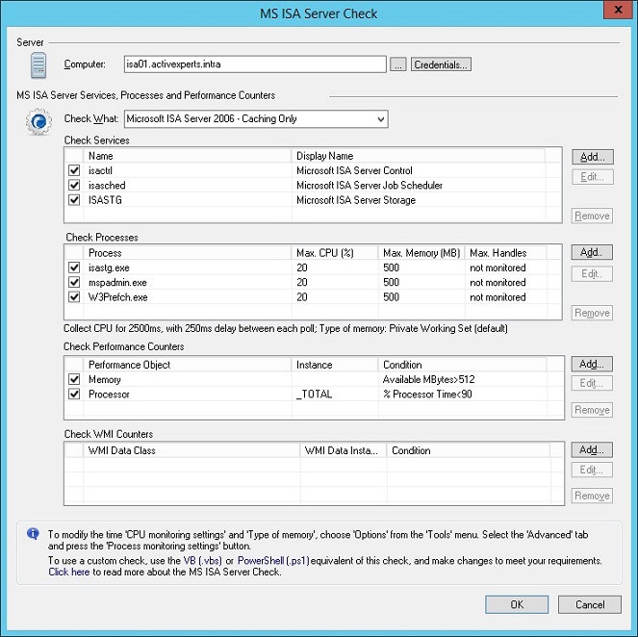
Task: Open the Credentials dialog
Action: pos(441,64)
